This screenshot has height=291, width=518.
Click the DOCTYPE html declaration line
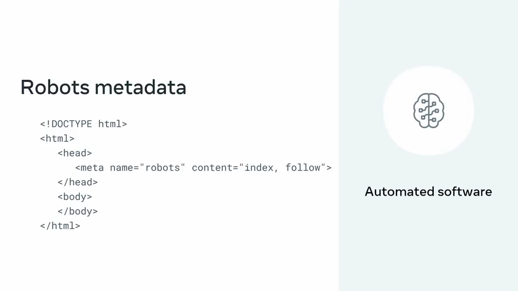(84, 124)
